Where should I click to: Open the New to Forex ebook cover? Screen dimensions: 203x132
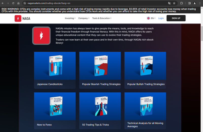(55, 106)
